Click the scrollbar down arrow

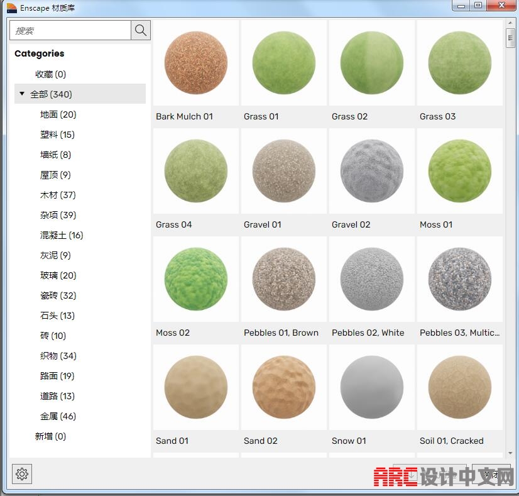coord(510,453)
